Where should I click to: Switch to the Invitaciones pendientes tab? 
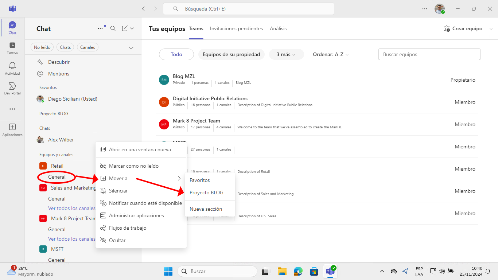tap(236, 28)
